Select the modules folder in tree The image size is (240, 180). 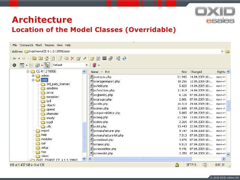pyautogui.click(x=46, y=139)
